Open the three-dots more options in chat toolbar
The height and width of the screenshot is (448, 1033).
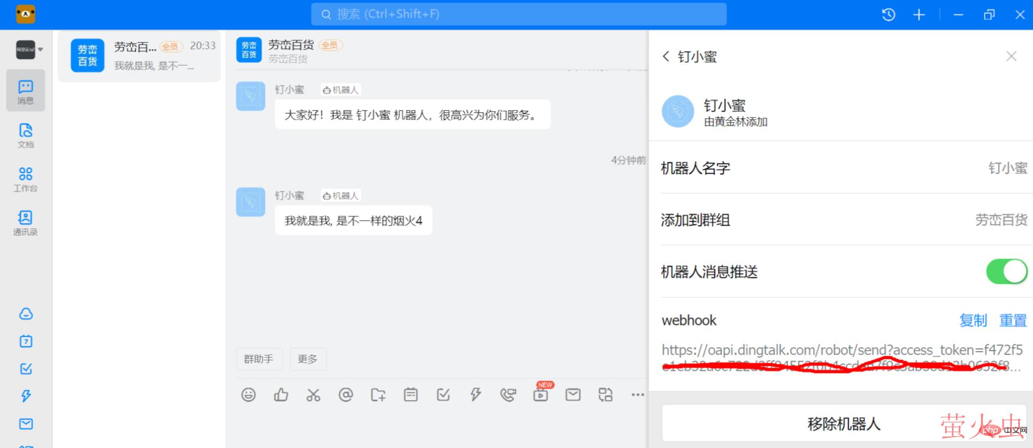pyautogui.click(x=638, y=395)
